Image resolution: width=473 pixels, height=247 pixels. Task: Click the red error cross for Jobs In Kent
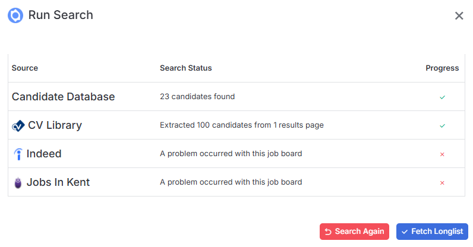pyautogui.click(x=442, y=183)
